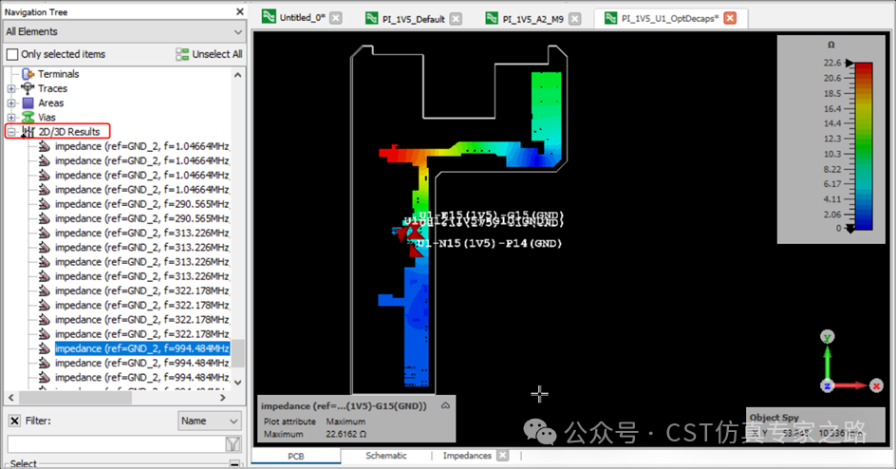Screen dimensions: 896x469
Task: Close the Untitled_0* tab
Action: 336,18
